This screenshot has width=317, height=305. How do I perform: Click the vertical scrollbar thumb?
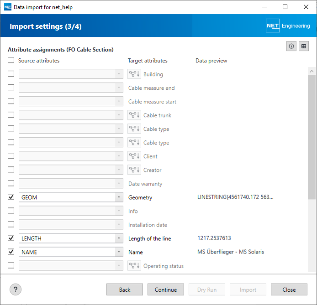click(312, 137)
